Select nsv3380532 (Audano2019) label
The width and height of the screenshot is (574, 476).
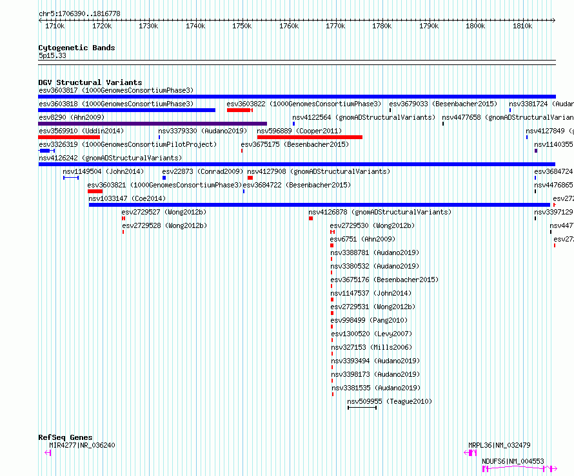pyautogui.click(x=375, y=266)
